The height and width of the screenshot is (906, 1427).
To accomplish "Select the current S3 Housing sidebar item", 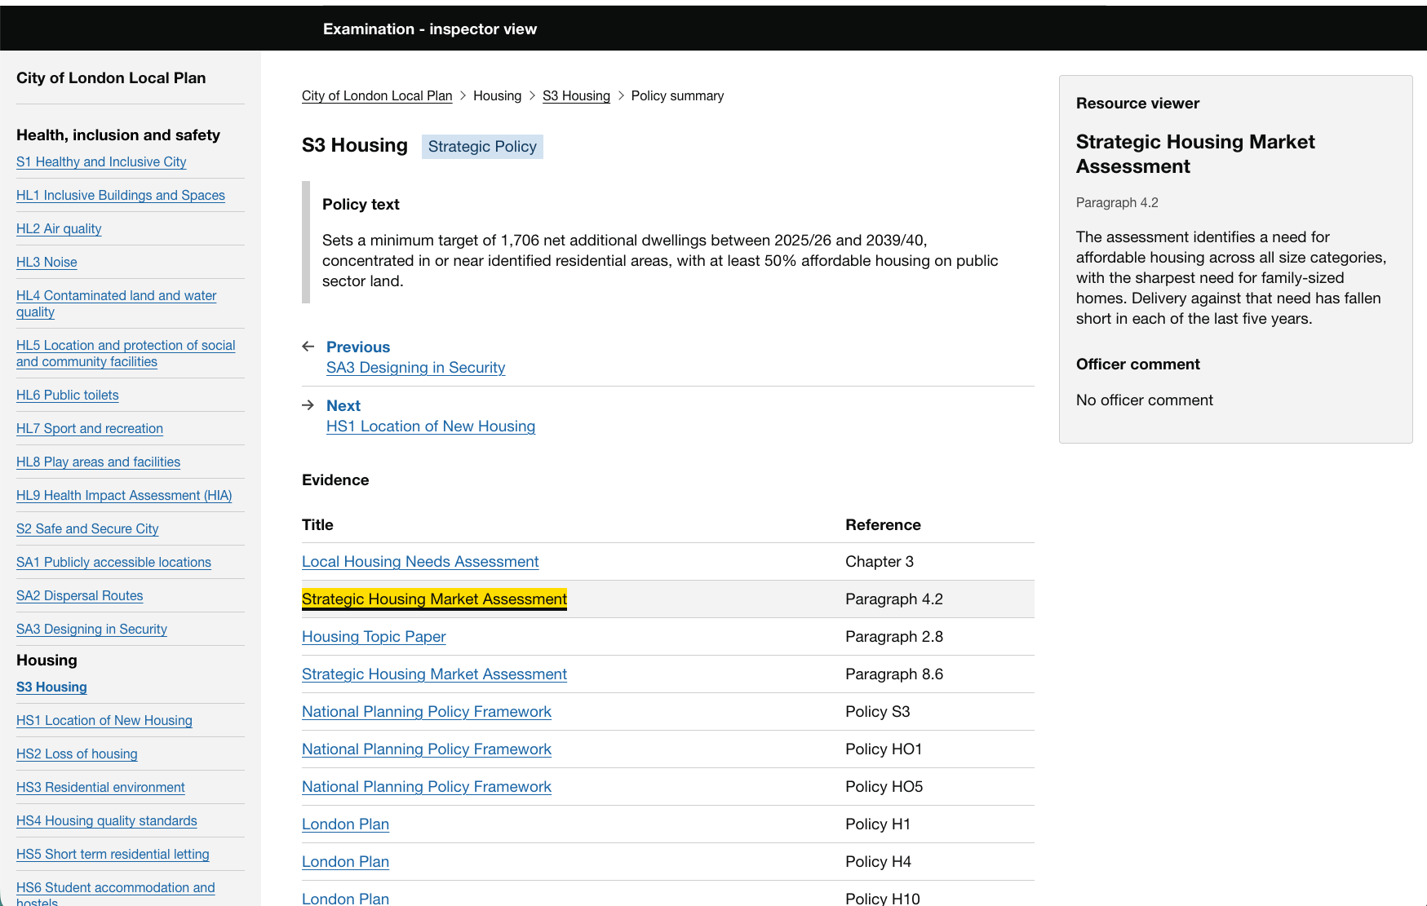I will coord(51,687).
